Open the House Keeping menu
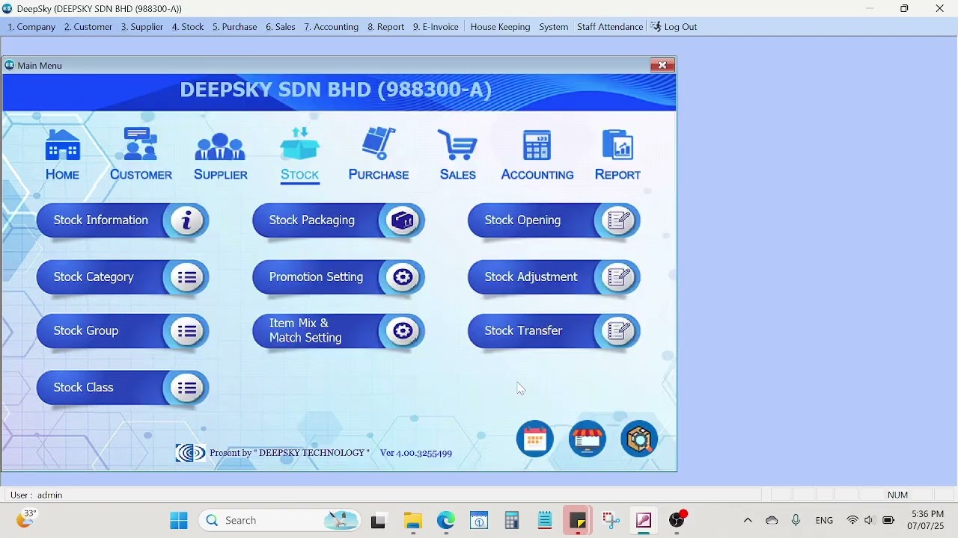The image size is (958, 538). click(500, 27)
